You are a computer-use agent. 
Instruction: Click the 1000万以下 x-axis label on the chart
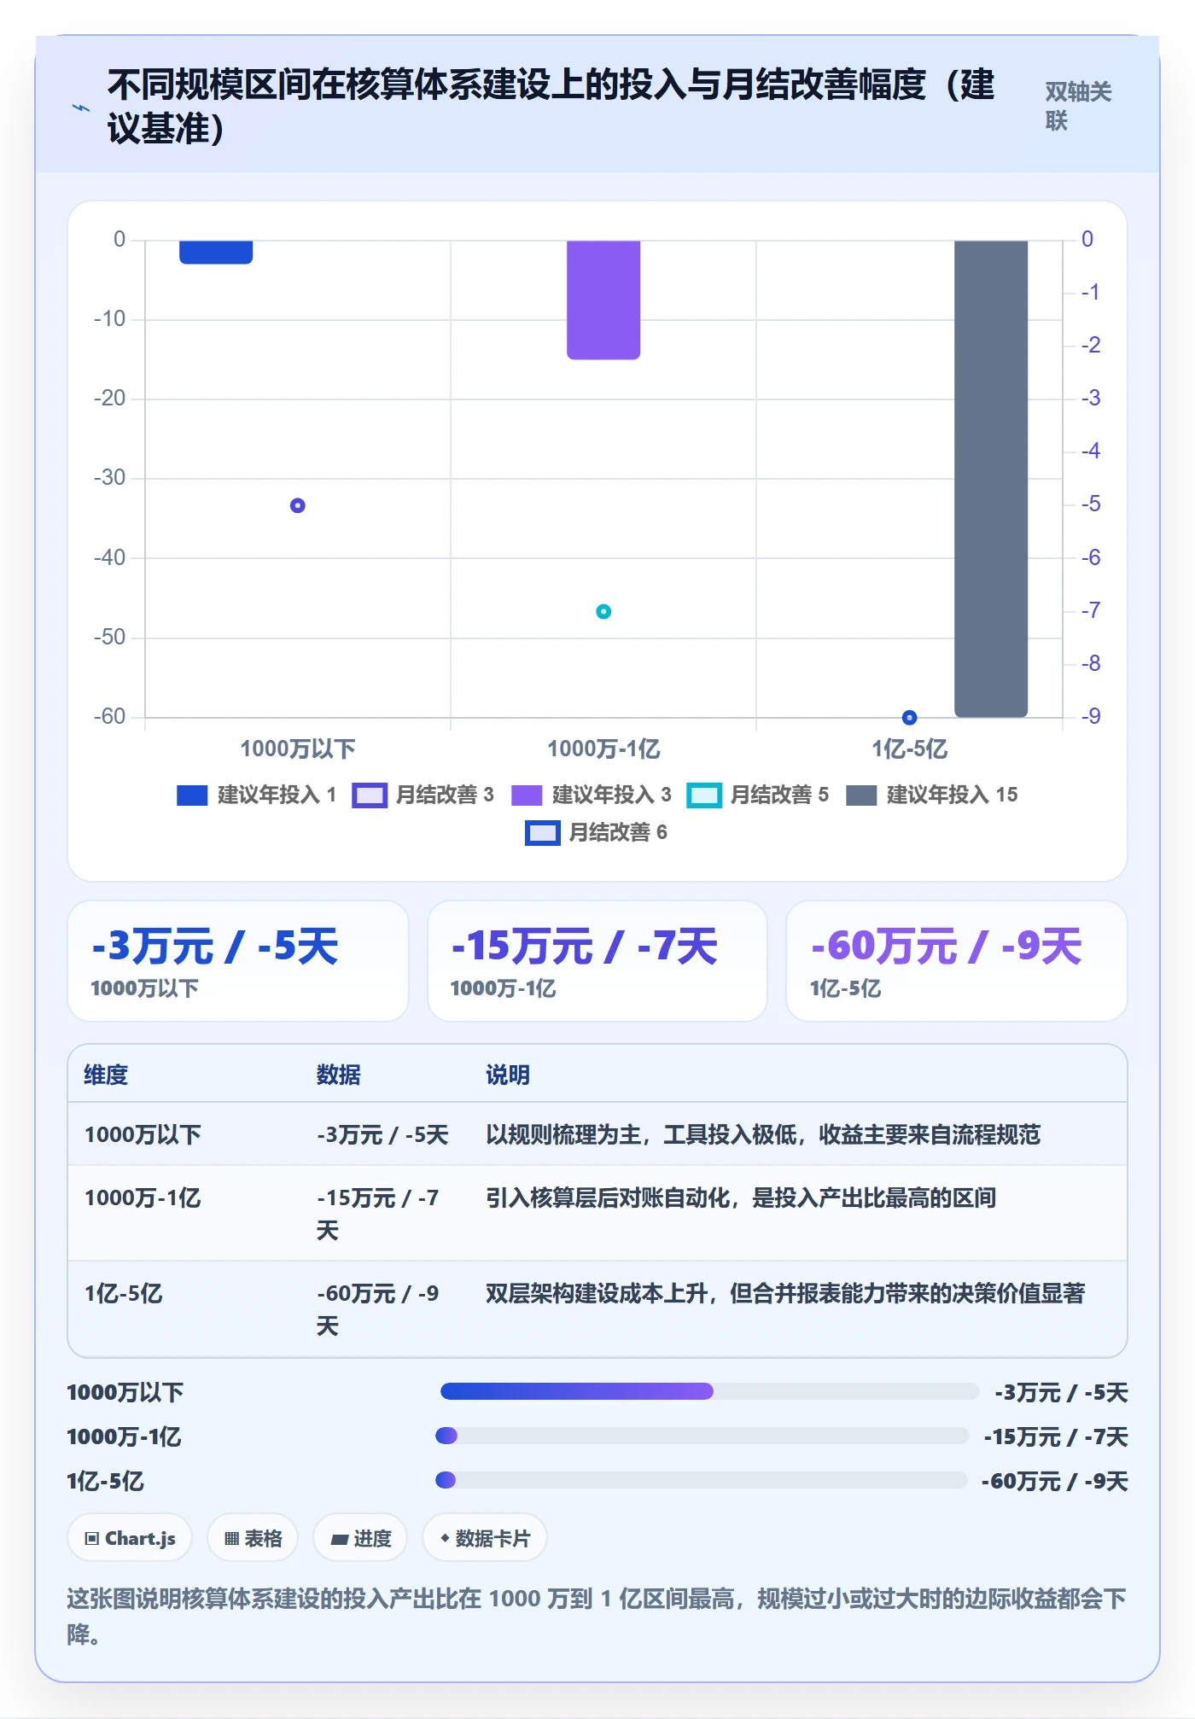tap(298, 749)
